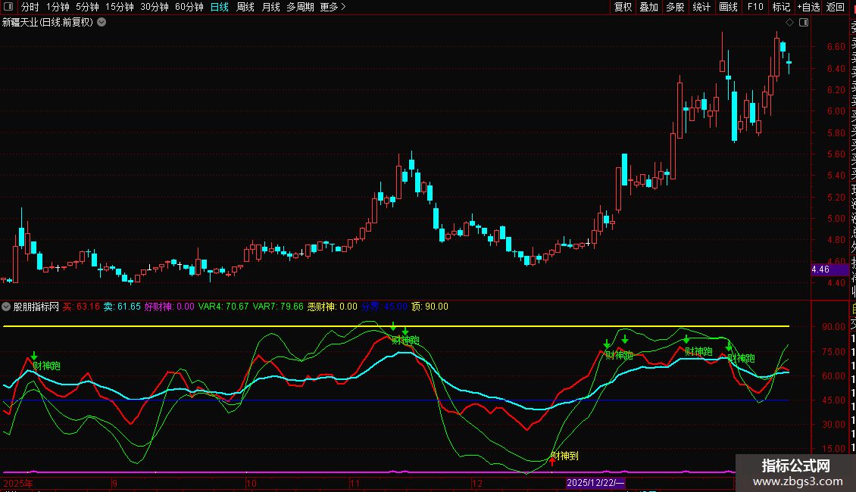Add stock via +自选 button
856x492 pixels.
[808, 7]
